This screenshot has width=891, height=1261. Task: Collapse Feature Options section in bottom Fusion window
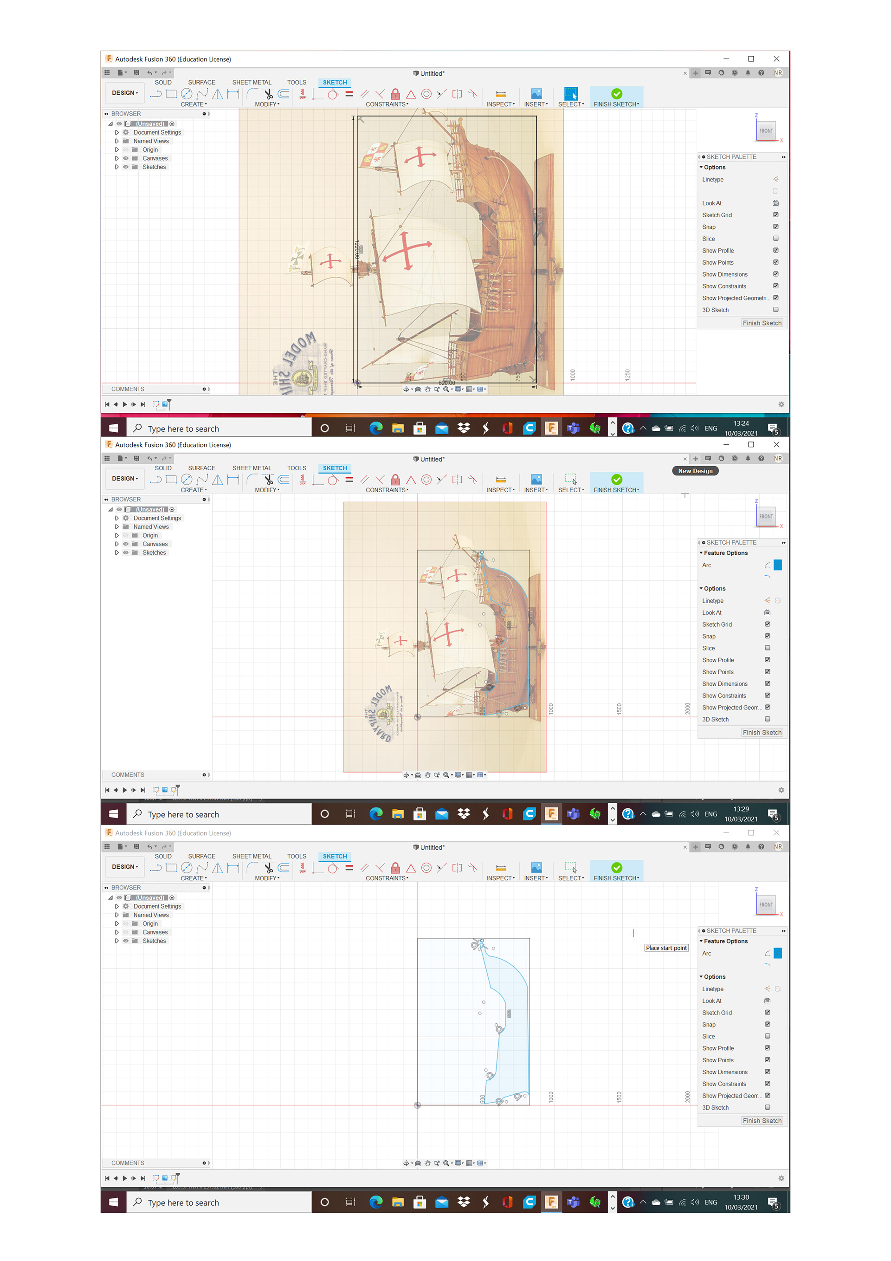pos(701,942)
